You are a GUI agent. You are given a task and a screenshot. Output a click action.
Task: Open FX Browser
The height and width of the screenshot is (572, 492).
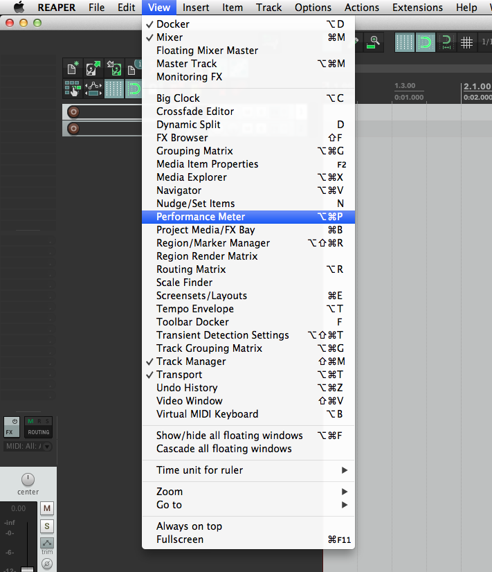pyautogui.click(x=248, y=138)
